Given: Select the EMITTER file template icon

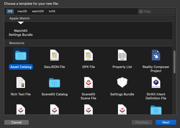Looking at the screenshot, I should pos(54,109).
